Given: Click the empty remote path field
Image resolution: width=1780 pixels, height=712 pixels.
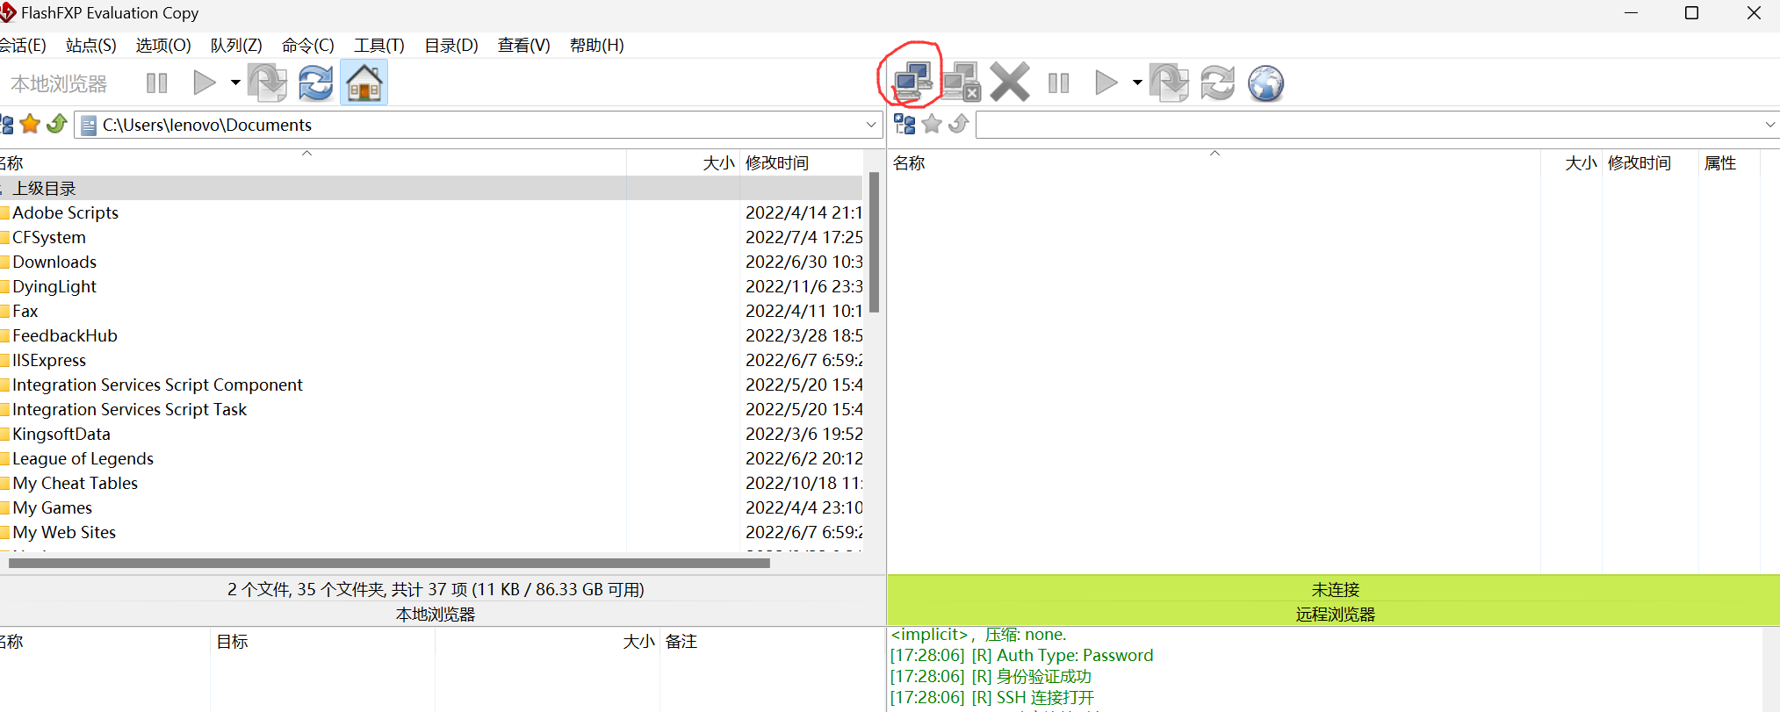Looking at the screenshot, I should [x=1377, y=125].
